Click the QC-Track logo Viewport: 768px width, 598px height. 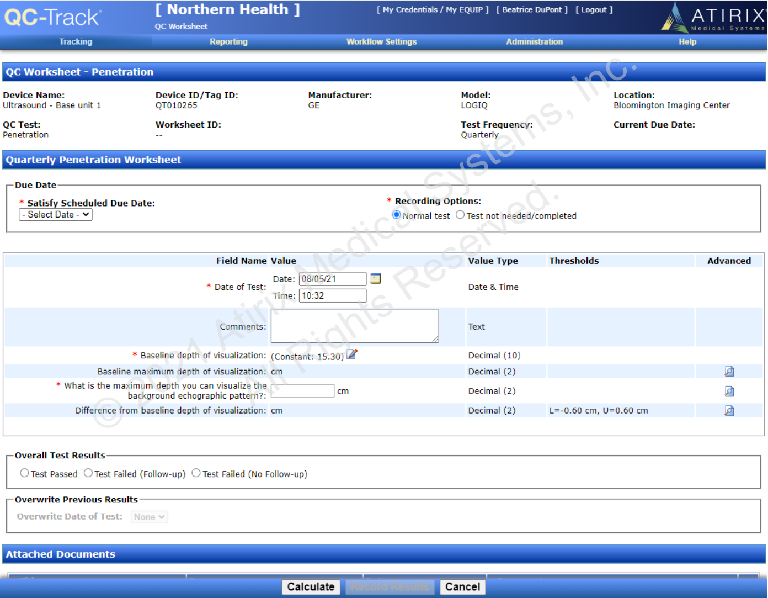52,17
